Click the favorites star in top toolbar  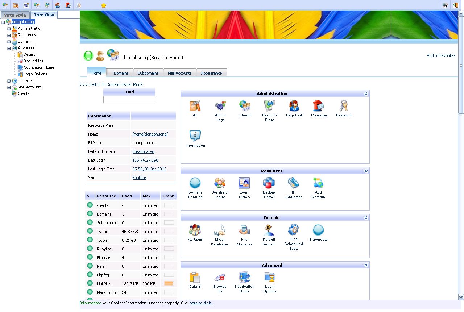click(x=104, y=5)
